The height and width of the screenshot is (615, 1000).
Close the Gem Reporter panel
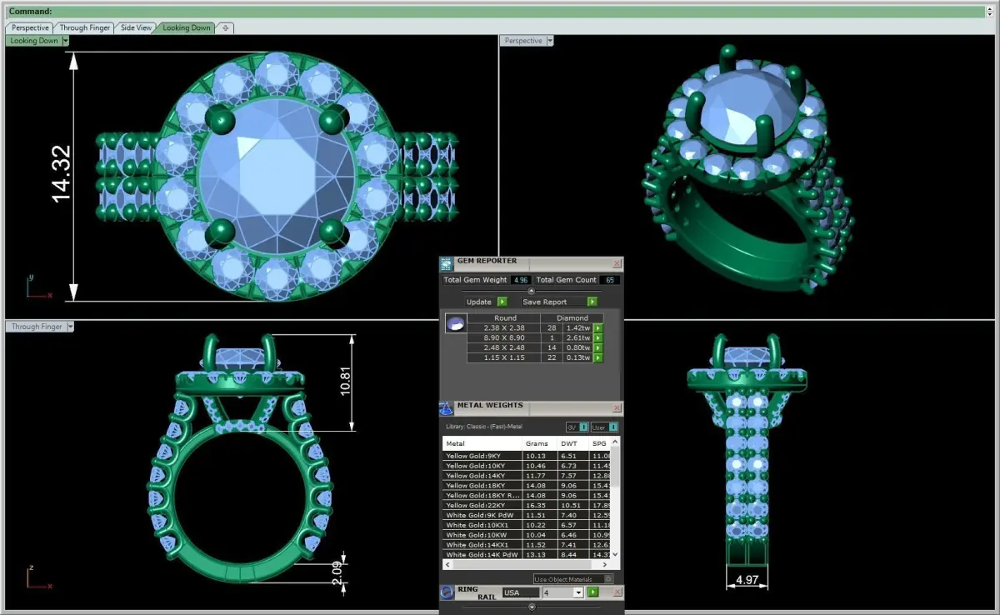tap(617, 262)
